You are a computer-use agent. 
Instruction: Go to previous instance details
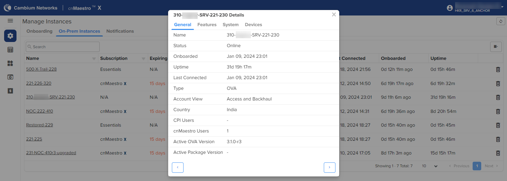178,168
